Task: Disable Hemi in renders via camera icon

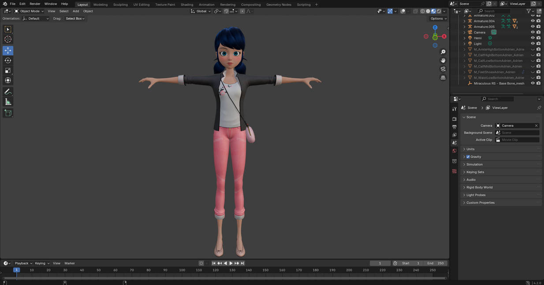Action: [538, 38]
